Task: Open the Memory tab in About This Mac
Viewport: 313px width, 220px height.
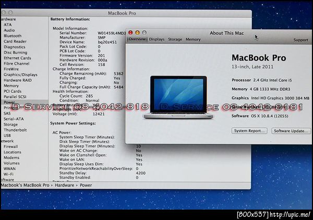Action: click(x=193, y=39)
